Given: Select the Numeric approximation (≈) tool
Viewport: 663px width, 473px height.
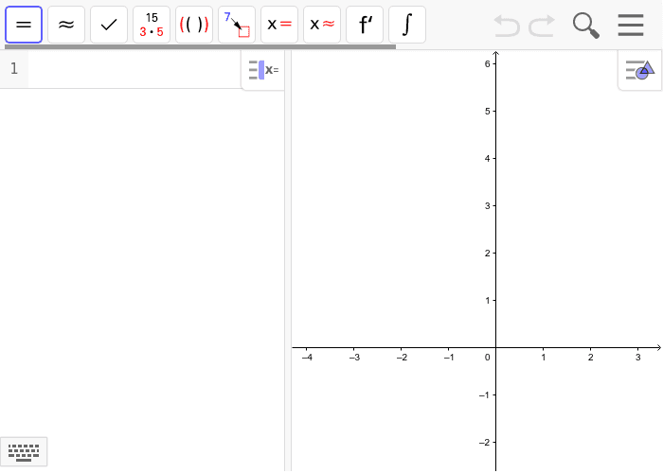Looking at the screenshot, I should point(66,25).
